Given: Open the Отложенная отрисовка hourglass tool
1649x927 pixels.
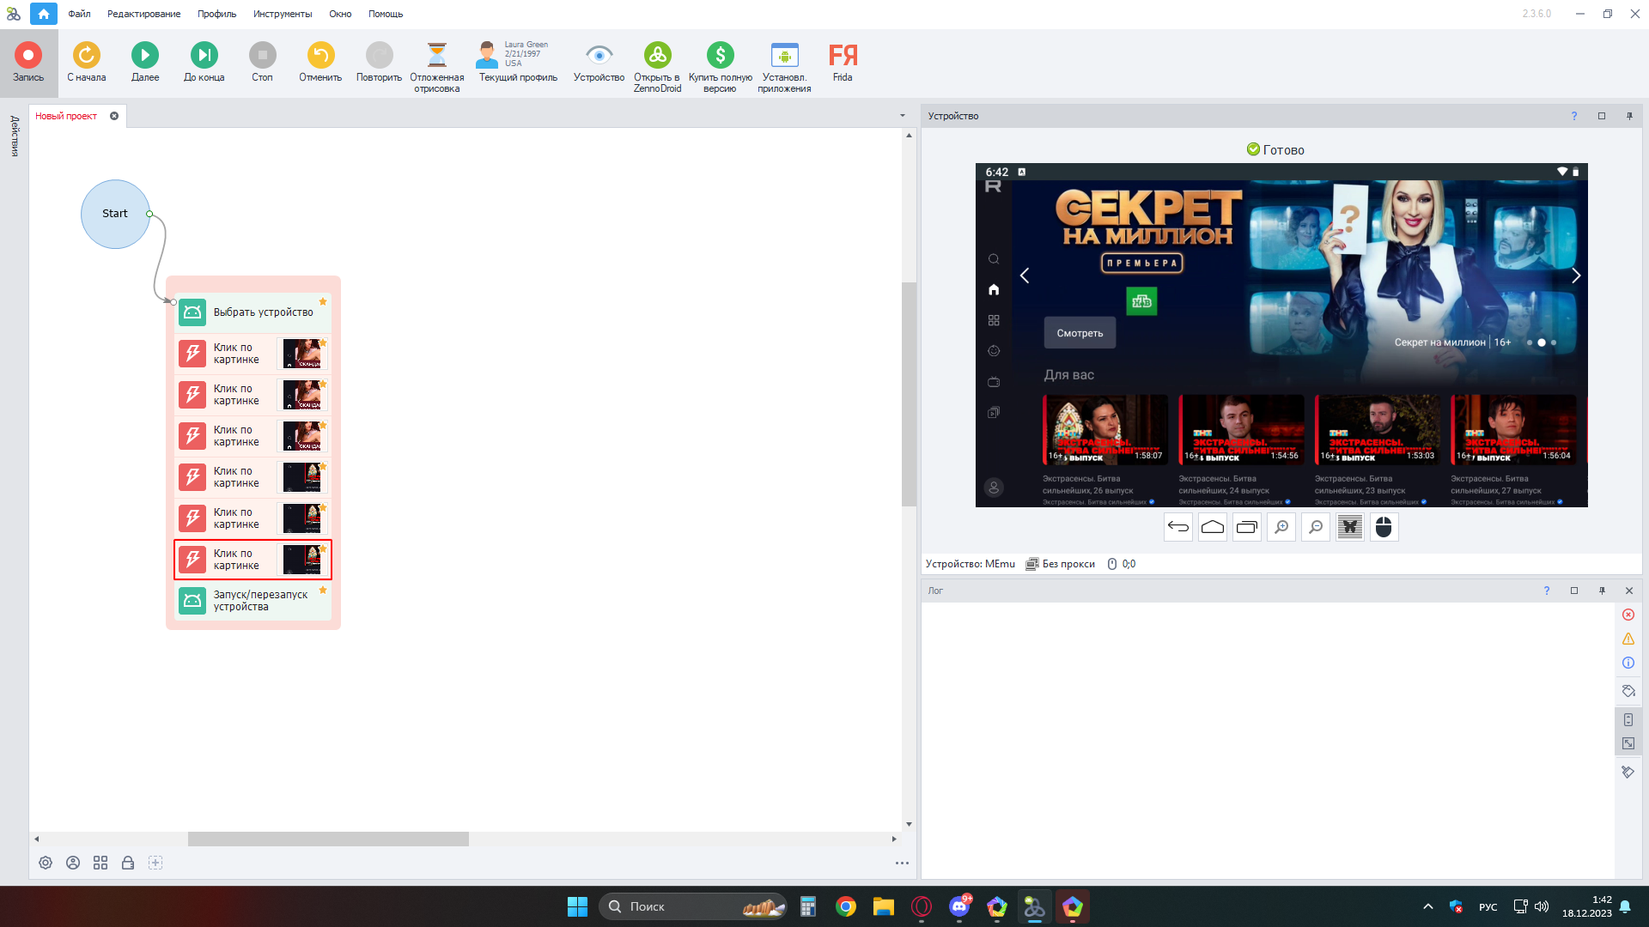Looking at the screenshot, I should (x=436, y=56).
